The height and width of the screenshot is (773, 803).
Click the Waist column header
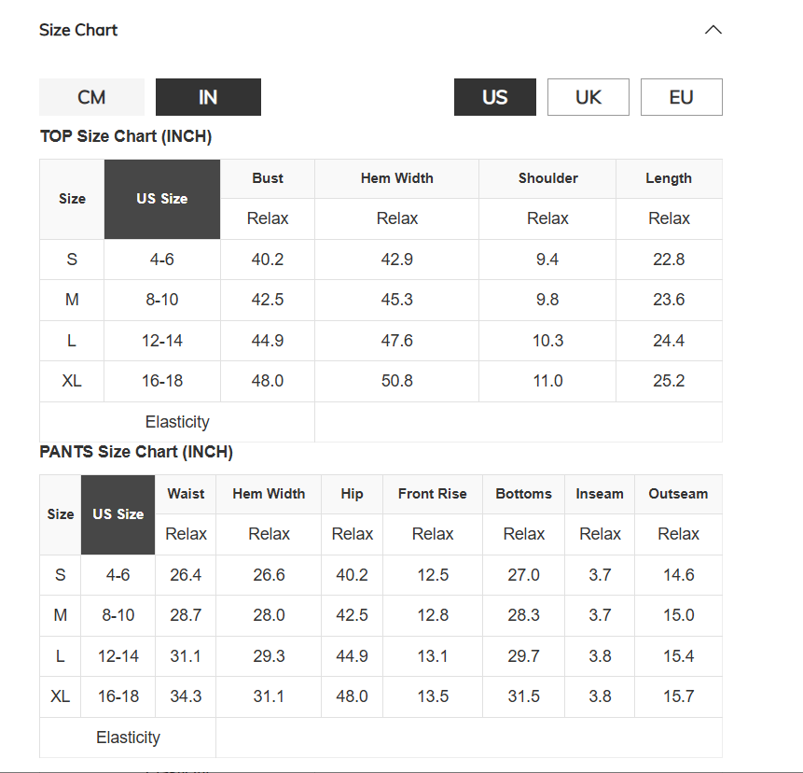click(186, 494)
